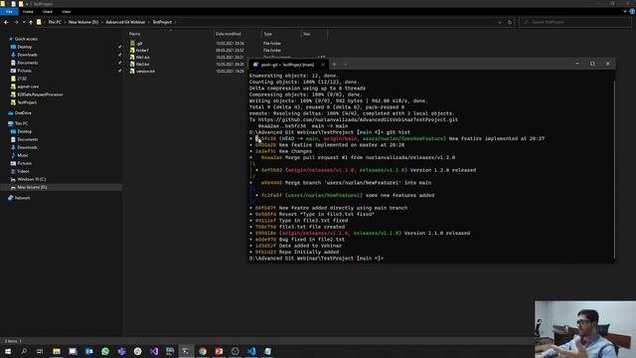
Task: Select folder1 in the file list
Action: 142,51
